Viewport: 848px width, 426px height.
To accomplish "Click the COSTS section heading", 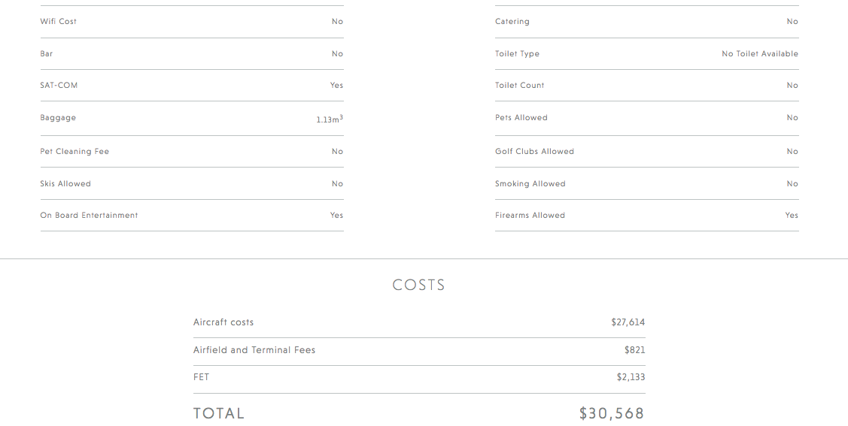I will 419,286.
